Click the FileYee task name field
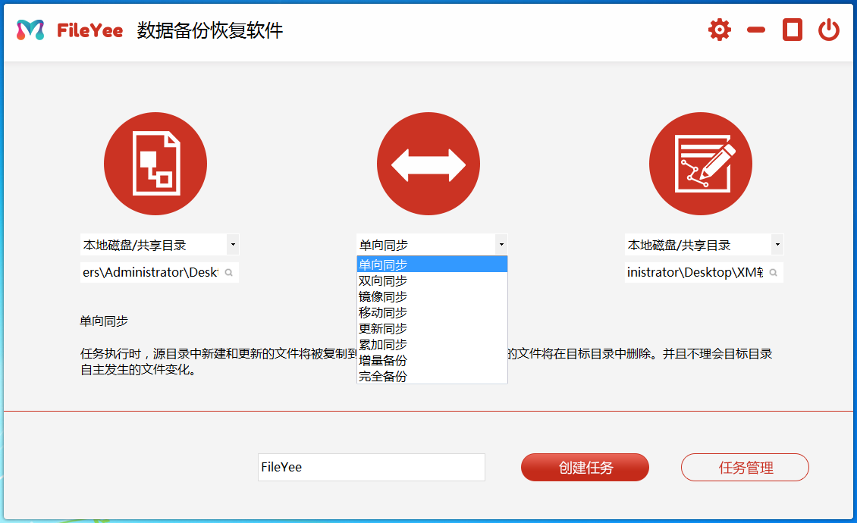Viewport: 857px width, 523px height. tap(372, 467)
